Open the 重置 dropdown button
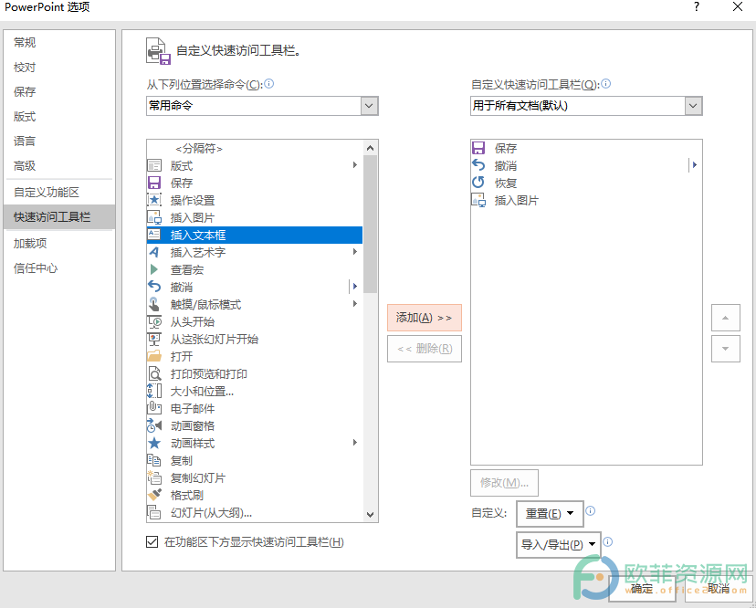The width and height of the screenshot is (756, 608). (550, 514)
